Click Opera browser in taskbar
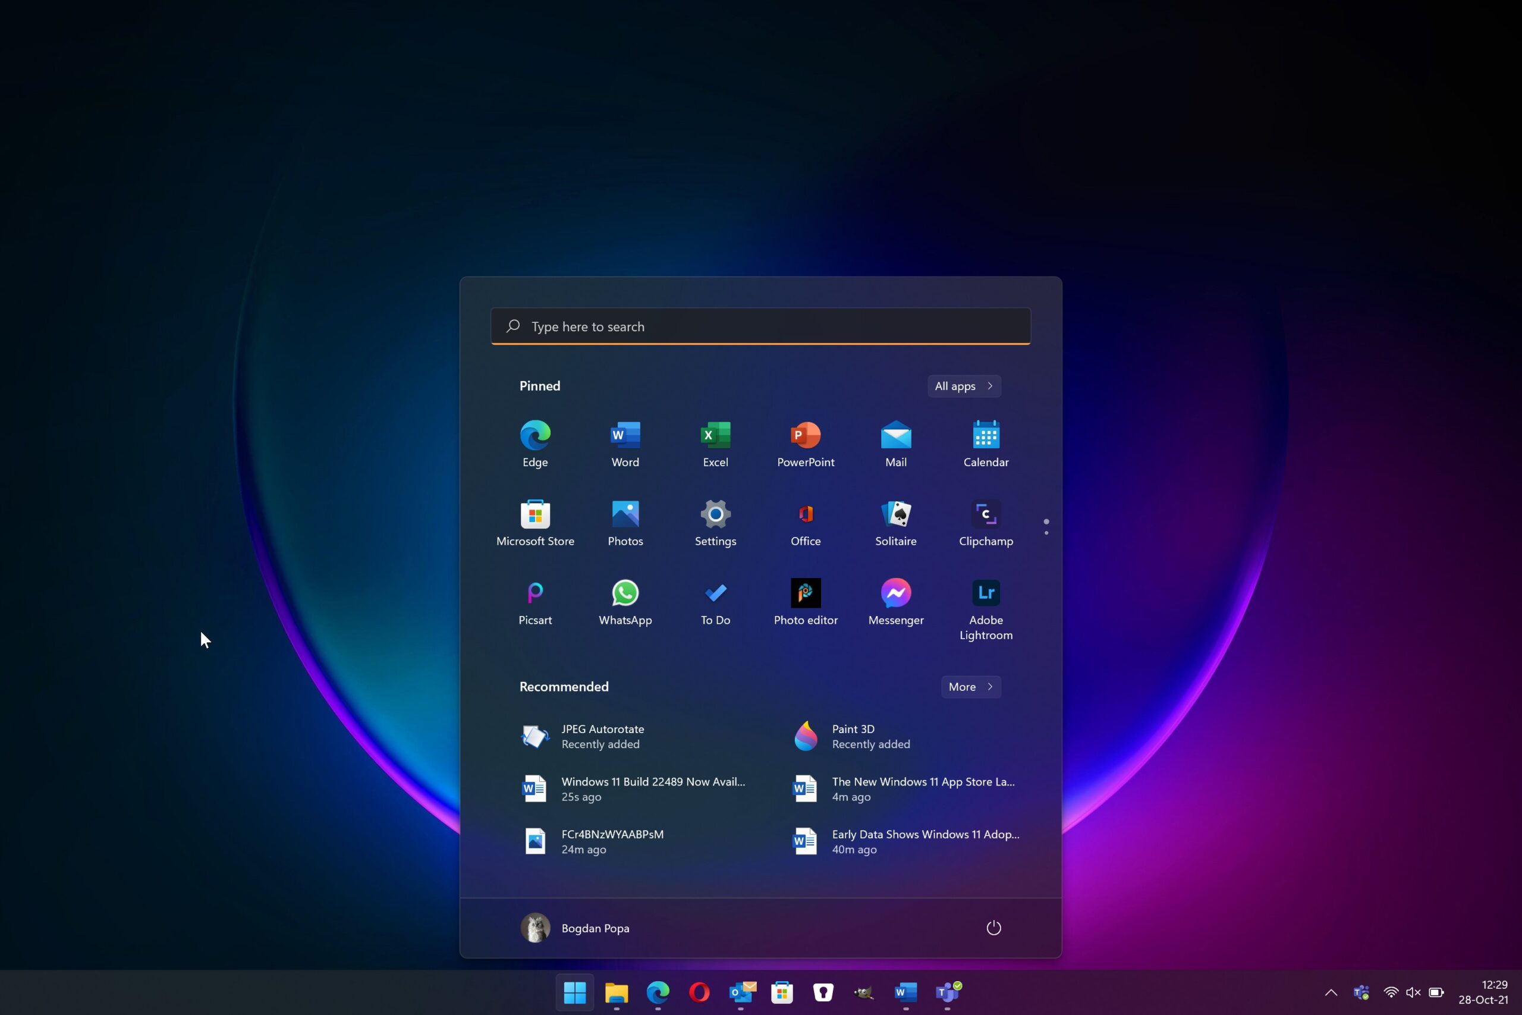Image resolution: width=1522 pixels, height=1015 pixels. 699,992
